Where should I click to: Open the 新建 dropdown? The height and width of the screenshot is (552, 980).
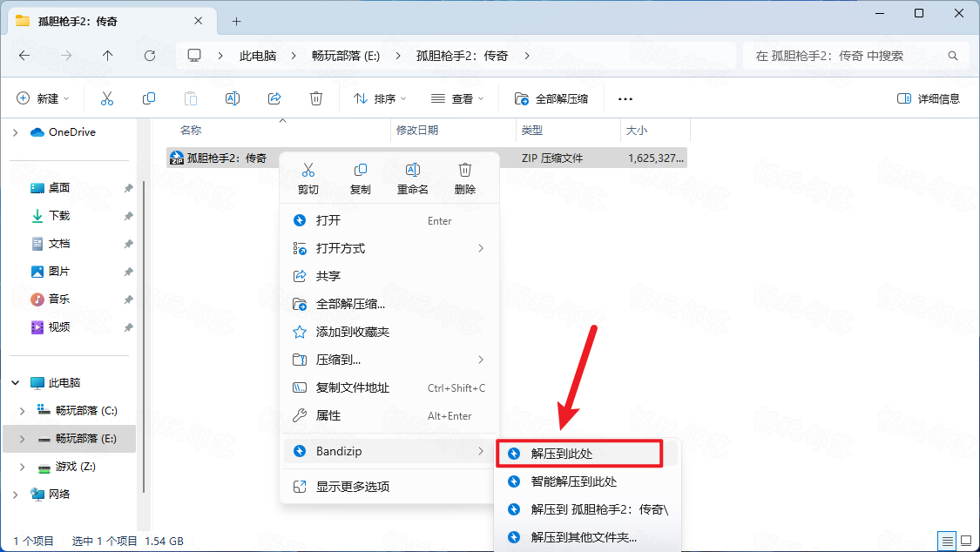[43, 98]
